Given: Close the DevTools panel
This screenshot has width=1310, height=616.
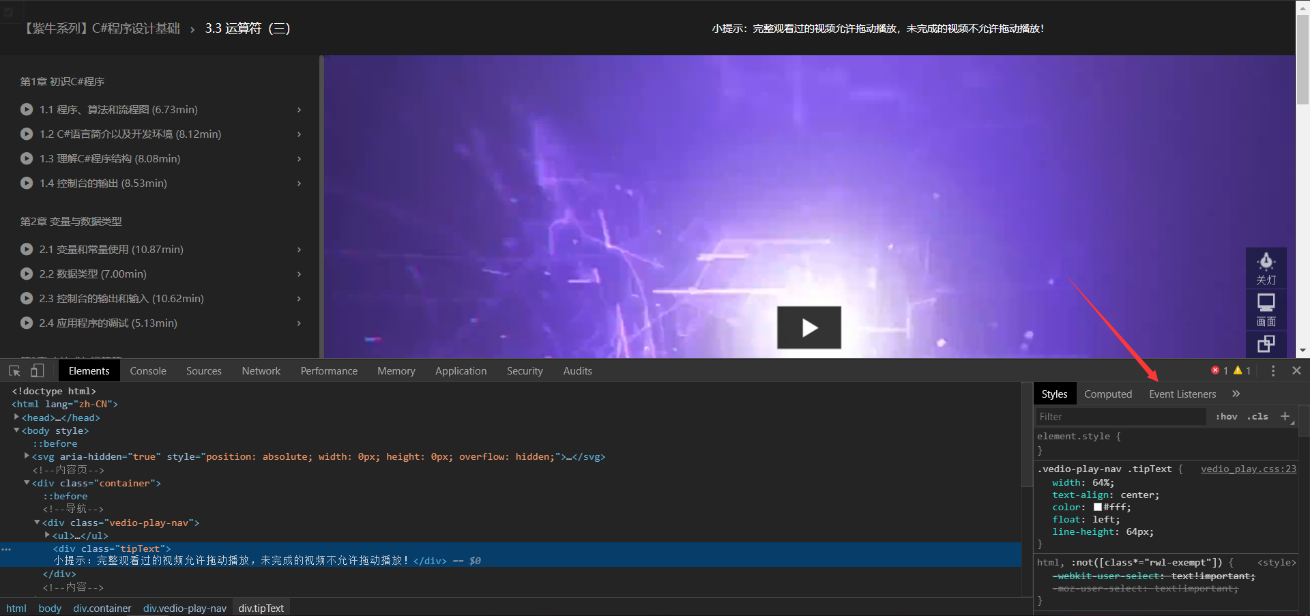Looking at the screenshot, I should point(1296,370).
